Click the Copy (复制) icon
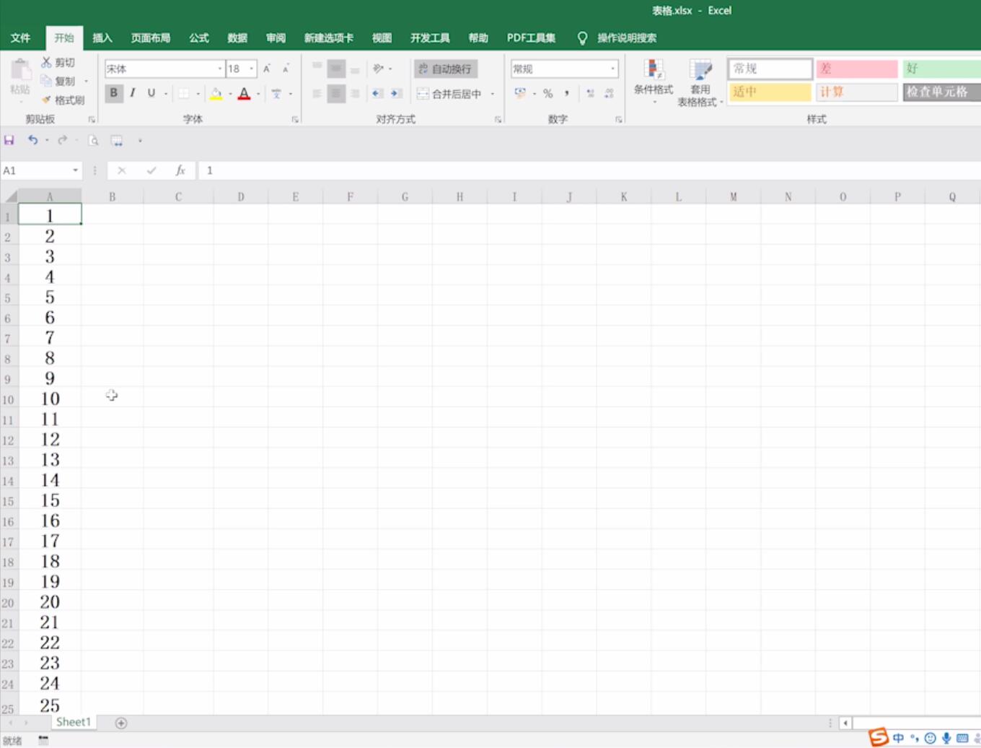981x748 pixels. tap(46, 81)
